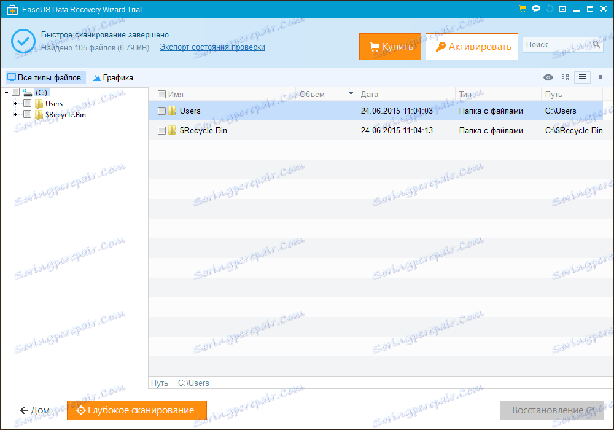614x430 pixels.
Task: Click the Активировать button
Action: [472, 47]
